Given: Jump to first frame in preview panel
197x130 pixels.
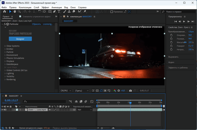Looking at the screenshot, I should 175,22.
